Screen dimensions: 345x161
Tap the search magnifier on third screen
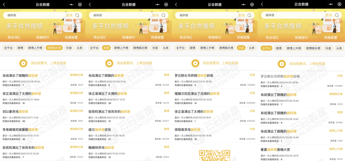click(x=249, y=15)
